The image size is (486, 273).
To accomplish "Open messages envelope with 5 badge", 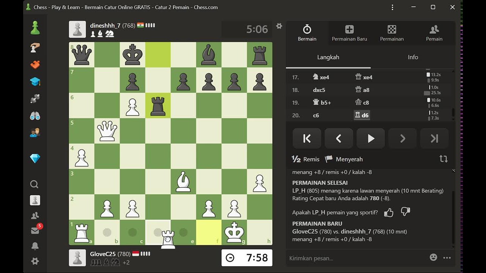I will coord(35,230).
